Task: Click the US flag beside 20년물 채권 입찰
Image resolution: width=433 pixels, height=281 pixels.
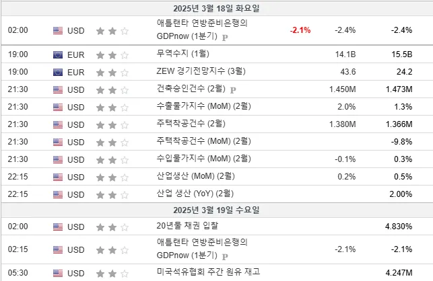Action: [x=58, y=227]
